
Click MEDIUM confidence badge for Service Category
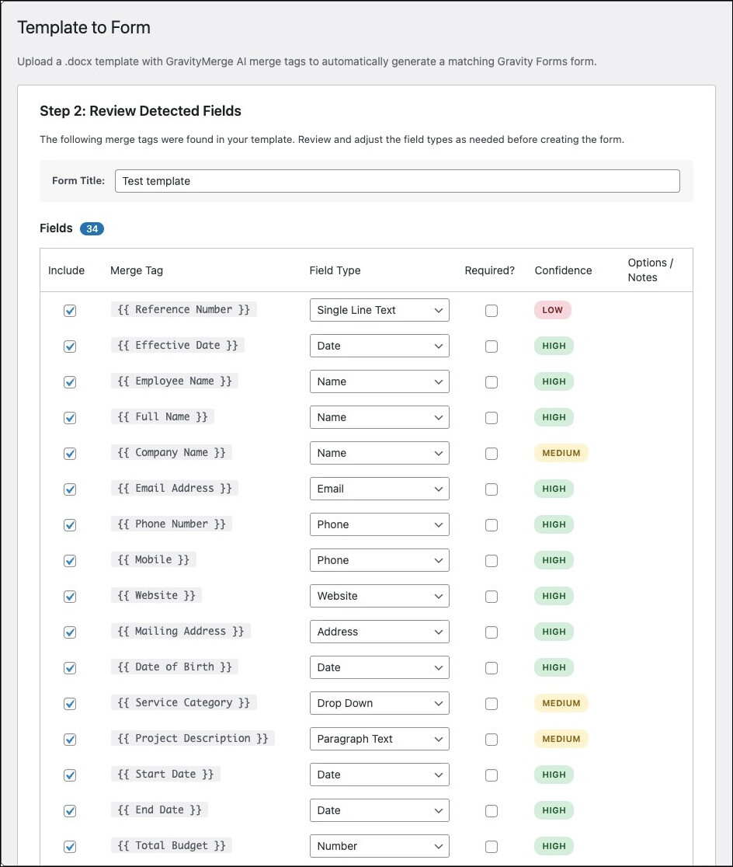pyautogui.click(x=561, y=703)
